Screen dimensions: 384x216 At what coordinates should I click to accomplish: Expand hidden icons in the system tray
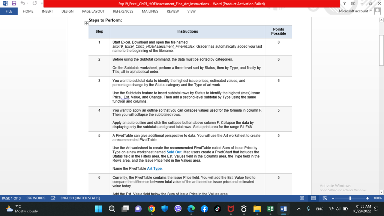[x=299, y=209]
